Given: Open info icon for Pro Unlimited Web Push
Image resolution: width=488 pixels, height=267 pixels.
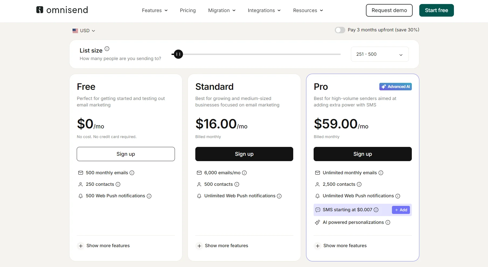Looking at the screenshot, I should pos(398,196).
